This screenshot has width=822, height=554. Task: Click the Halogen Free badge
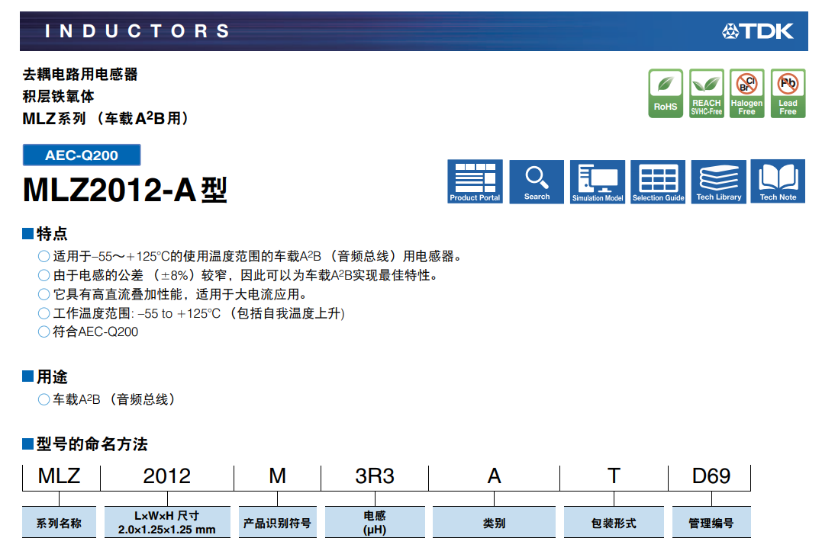coord(746,93)
